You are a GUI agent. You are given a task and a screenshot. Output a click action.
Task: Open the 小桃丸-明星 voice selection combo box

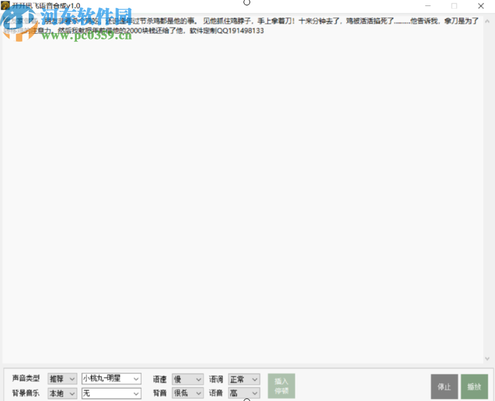[111, 379]
